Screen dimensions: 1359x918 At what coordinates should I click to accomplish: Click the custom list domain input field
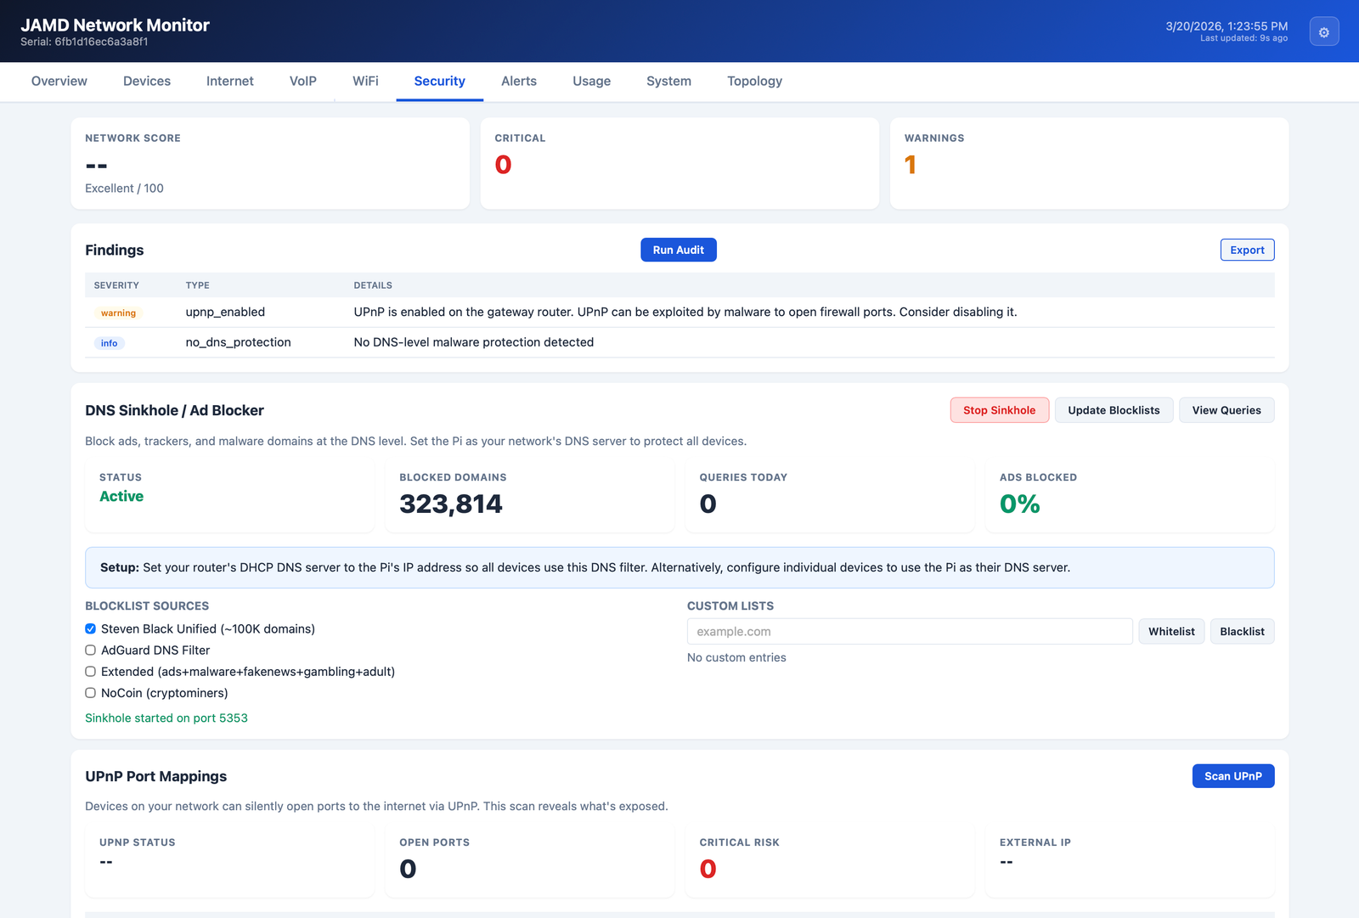[909, 631]
